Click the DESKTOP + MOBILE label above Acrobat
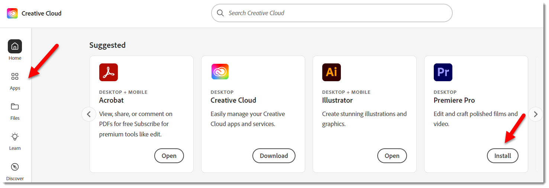Viewport: 549px width, 188px height. pyautogui.click(x=123, y=92)
